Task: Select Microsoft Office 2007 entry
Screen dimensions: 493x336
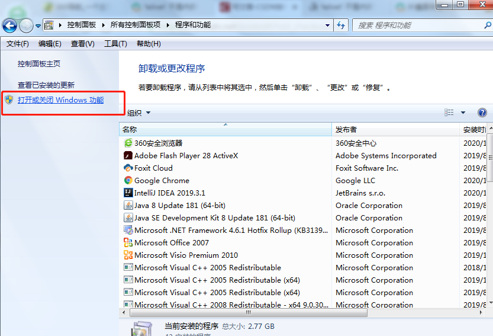Action: [172, 243]
